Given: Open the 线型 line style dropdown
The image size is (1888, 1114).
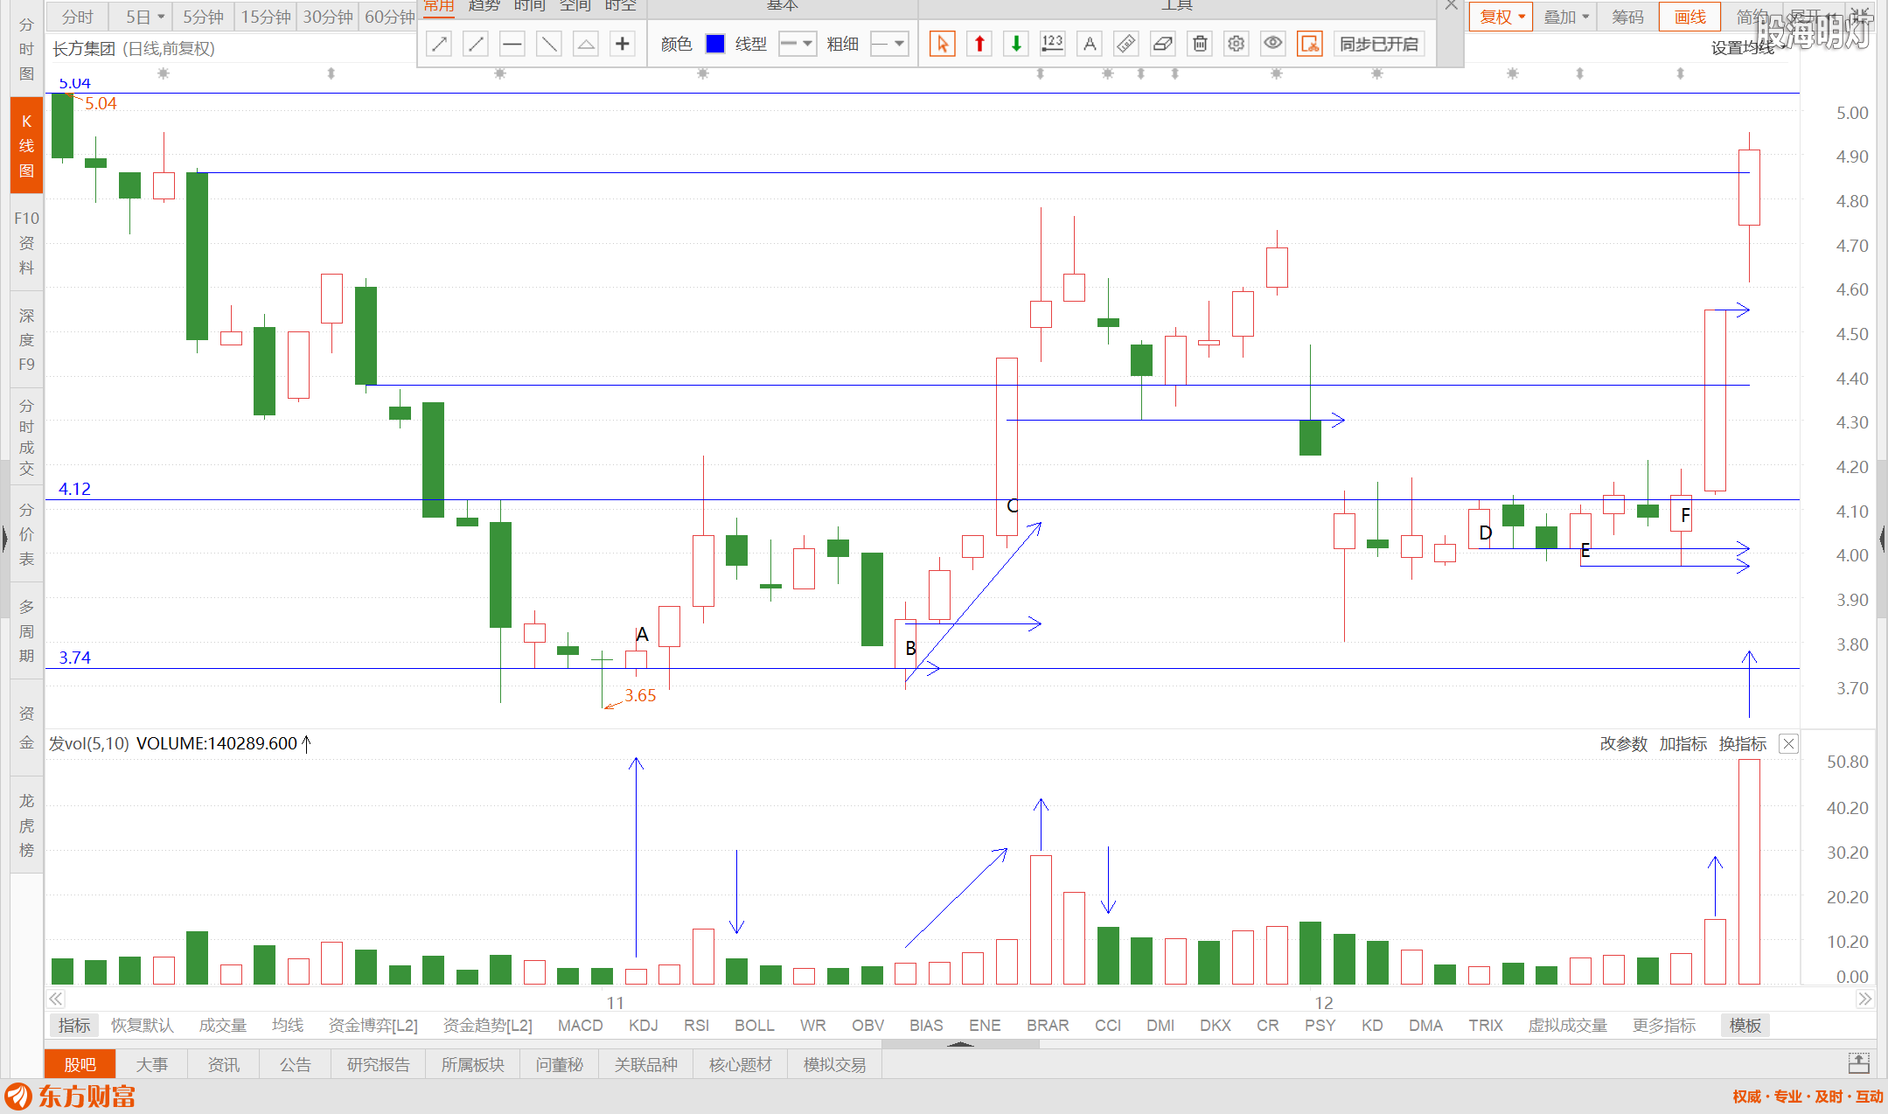Looking at the screenshot, I should click(x=798, y=44).
